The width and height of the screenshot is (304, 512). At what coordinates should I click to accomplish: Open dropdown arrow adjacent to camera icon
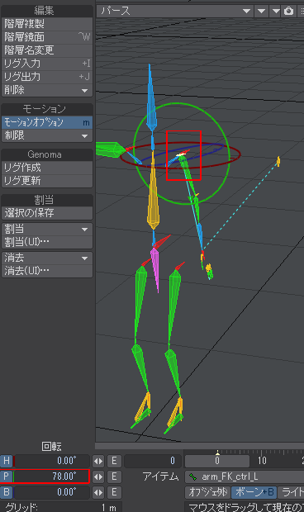(x=276, y=11)
